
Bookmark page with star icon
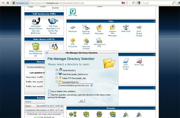pyautogui.click(x=127, y=3)
